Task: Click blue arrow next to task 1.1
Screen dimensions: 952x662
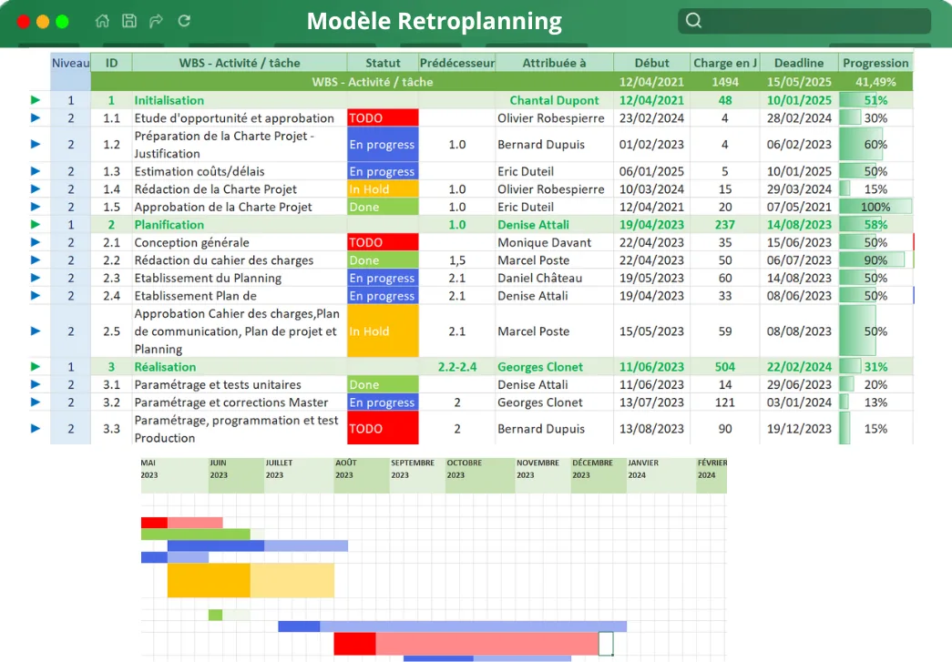Action: click(x=36, y=117)
